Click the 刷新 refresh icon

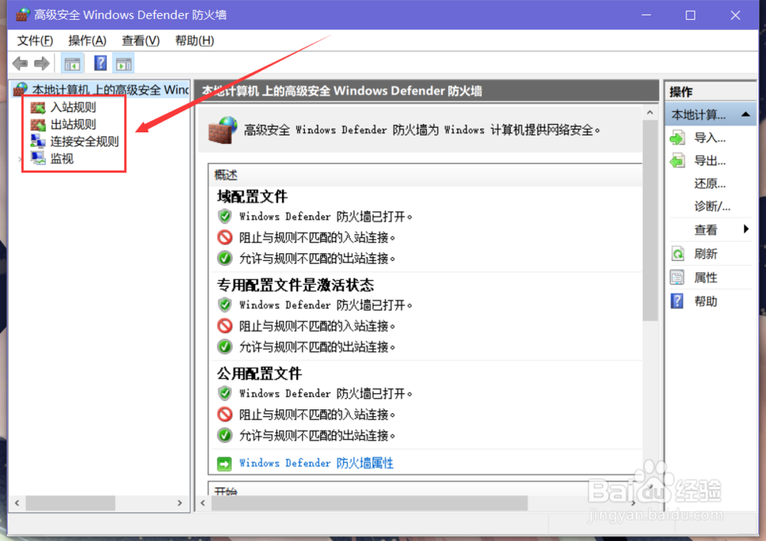click(x=678, y=254)
